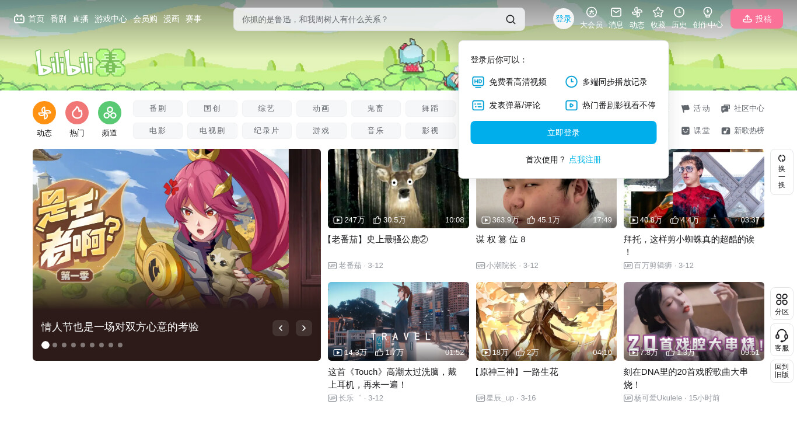Viewport: 797px width, 425px height.
Task: Select the 国创 category tag
Action: click(x=212, y=109)
